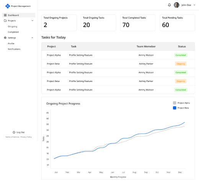Click the Monthly Progress axis label

click(118, 177)
